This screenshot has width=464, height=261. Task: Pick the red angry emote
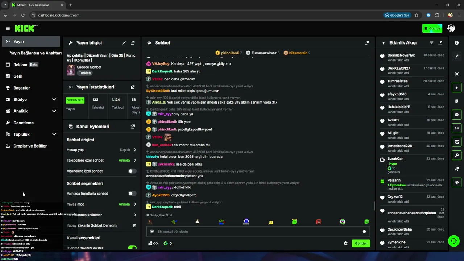point(318,221)
